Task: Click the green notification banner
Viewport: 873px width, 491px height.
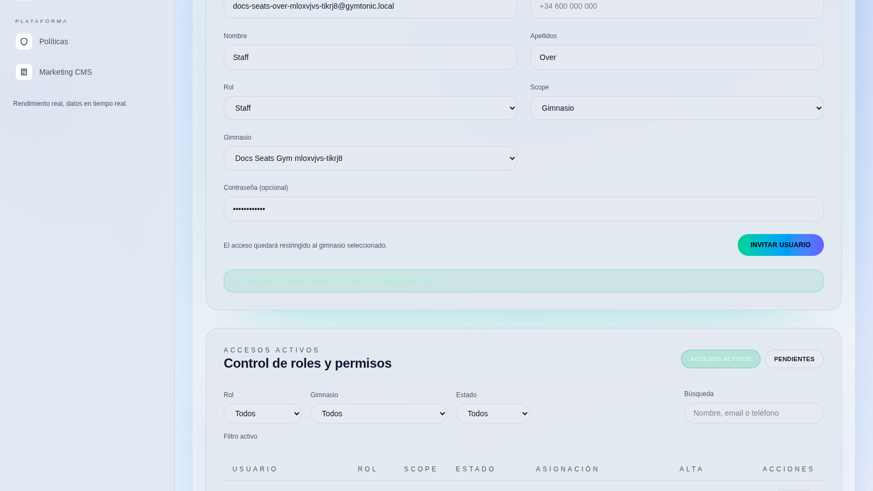Action: (523, 281)
